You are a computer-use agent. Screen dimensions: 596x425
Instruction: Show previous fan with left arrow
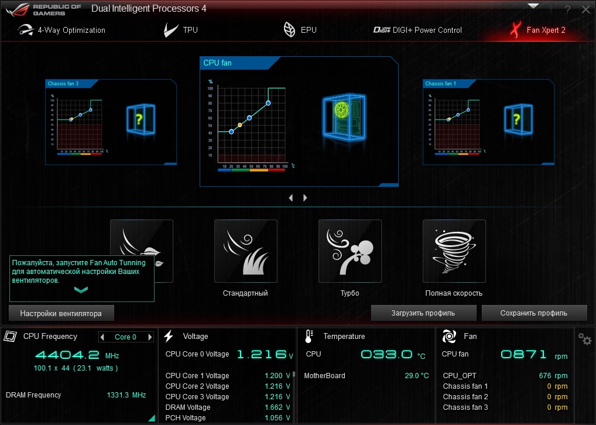tap(291, 198)
